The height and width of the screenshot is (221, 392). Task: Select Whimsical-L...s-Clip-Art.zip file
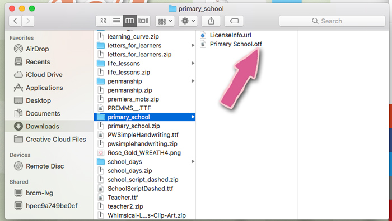pyautogui.click(x=144, y=215)
